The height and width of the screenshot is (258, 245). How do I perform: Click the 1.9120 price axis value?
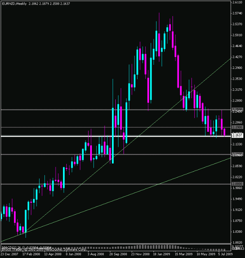tap(237, 210)
